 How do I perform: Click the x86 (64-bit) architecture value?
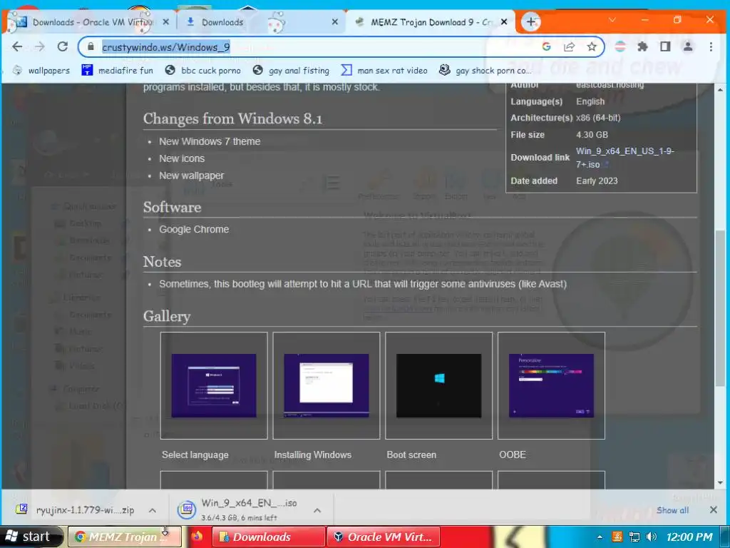(x=598, y=118)
